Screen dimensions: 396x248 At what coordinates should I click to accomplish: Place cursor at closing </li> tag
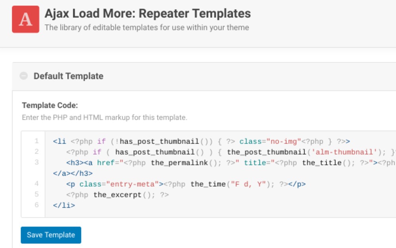click(64, 205)
